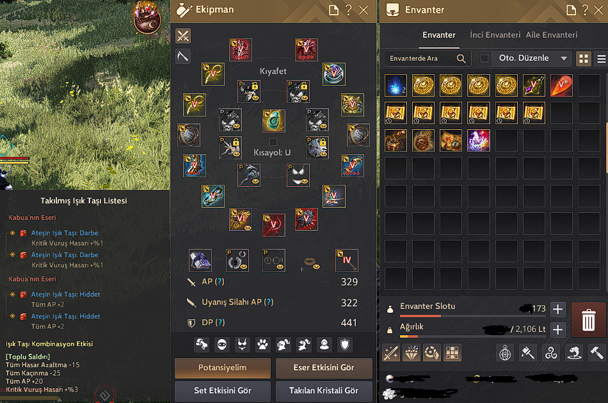Click the trash can delete item icon
Image resolution: width=608 pixels, height=403 pixels.
(x=588, y=320)
